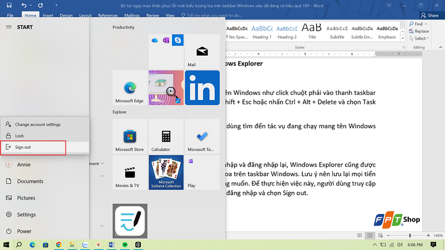Expand the Styles gallery more arrow
Image resolution: width=445 pixels, height=250 pixels.
[x=402, y=38]
